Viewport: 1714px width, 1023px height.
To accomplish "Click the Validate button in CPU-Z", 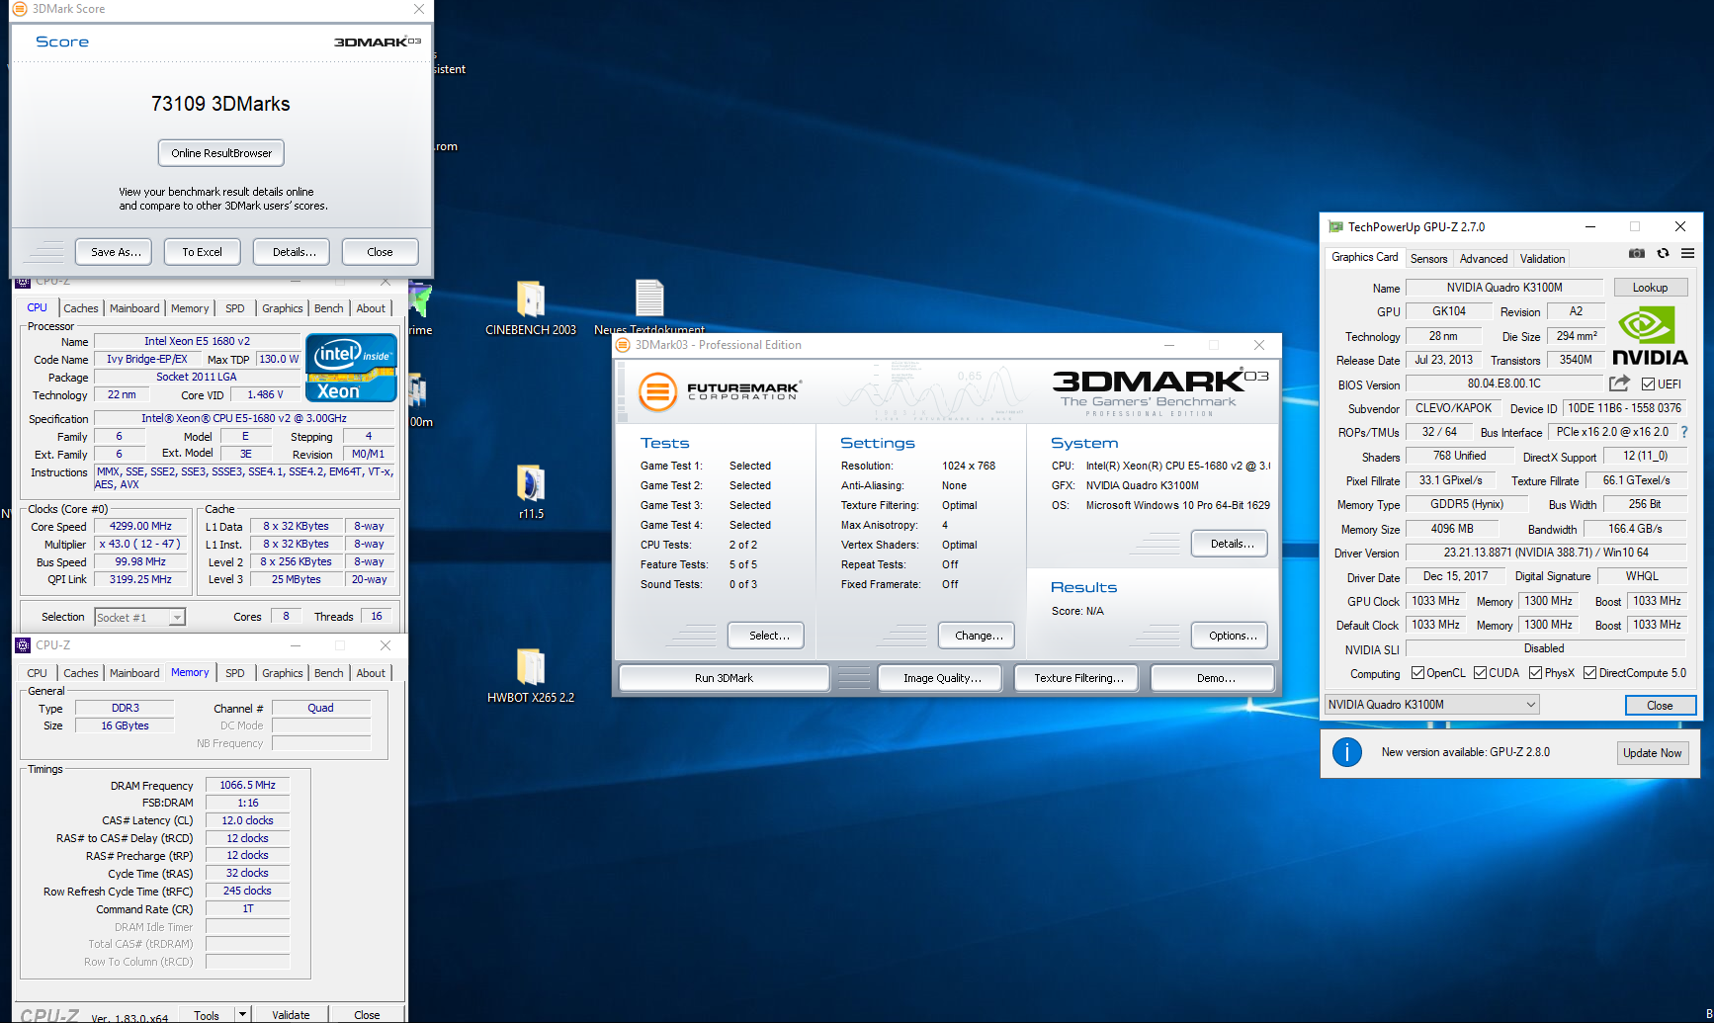I will tap(291, 1015).
